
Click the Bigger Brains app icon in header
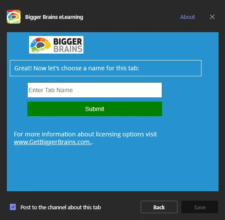point(14,17)
